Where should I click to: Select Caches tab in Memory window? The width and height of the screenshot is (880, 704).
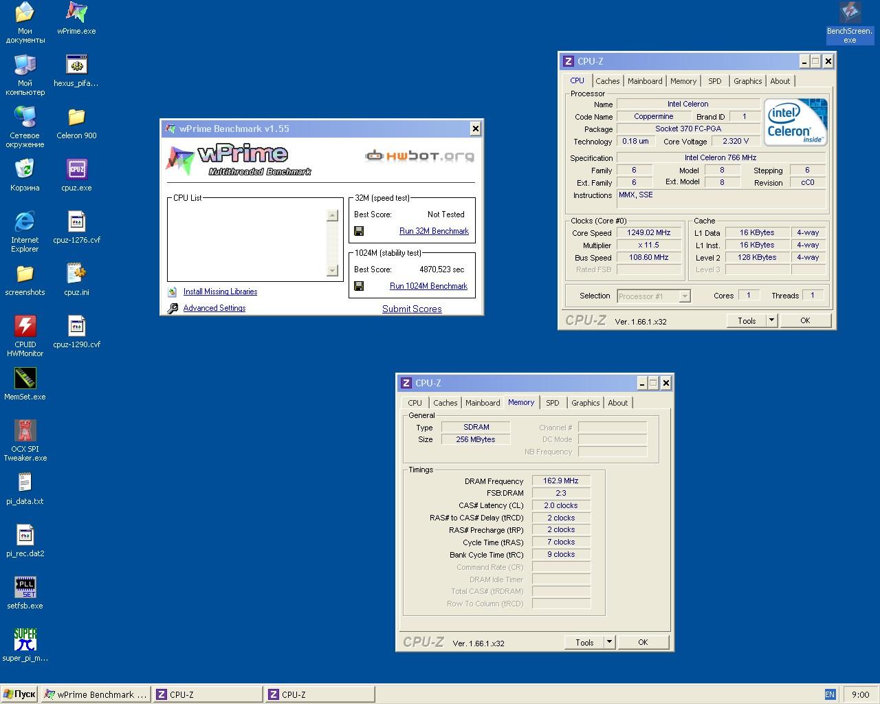[x=445, y=403]
